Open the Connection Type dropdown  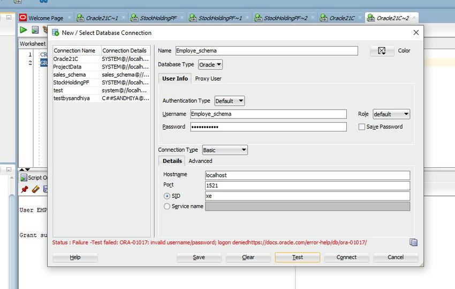225,150
